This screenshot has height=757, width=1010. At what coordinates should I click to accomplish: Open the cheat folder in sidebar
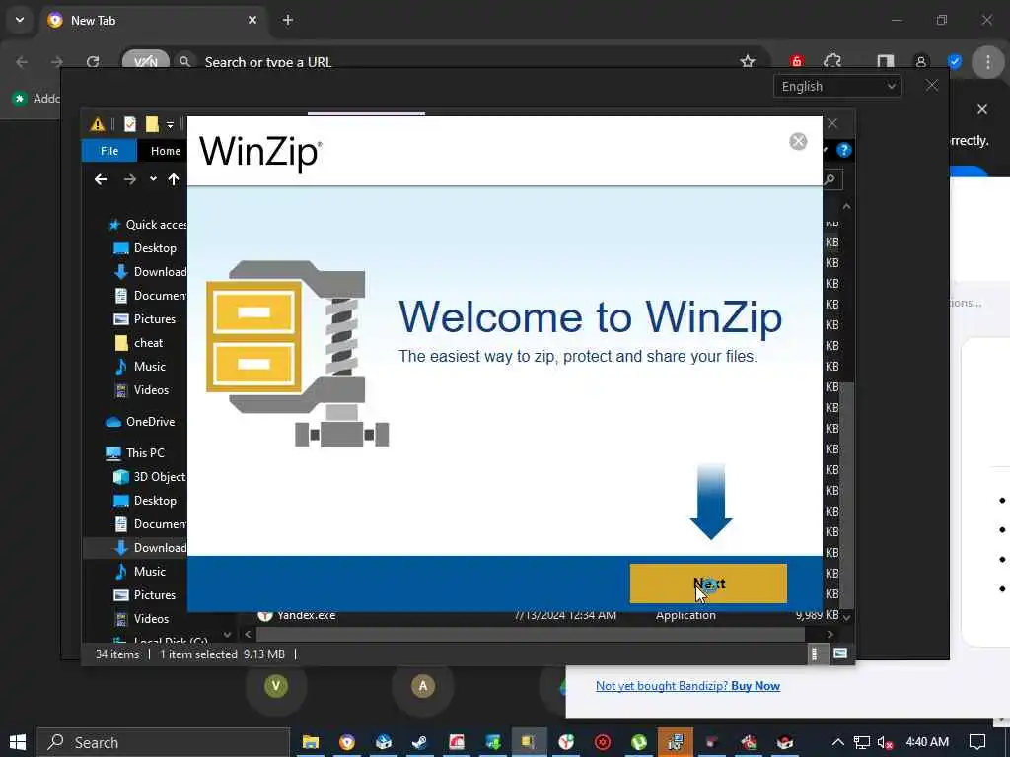[139, 343]
